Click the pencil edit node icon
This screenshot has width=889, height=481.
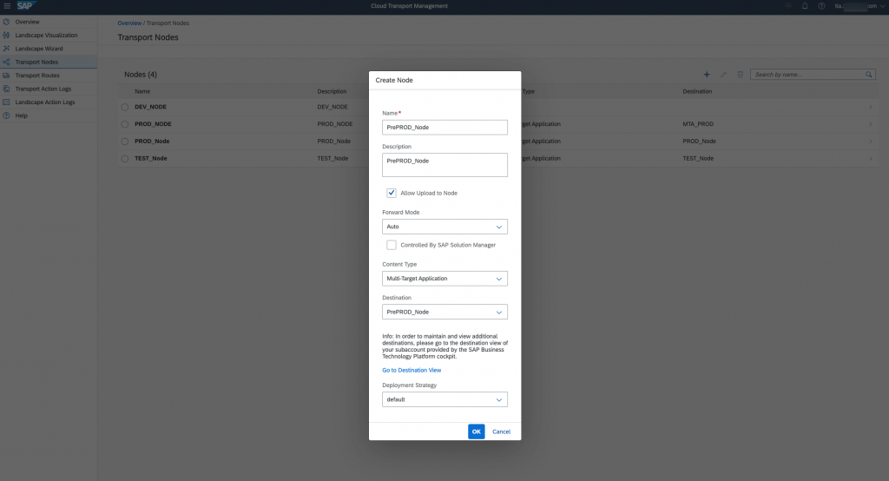click(723, 75)
